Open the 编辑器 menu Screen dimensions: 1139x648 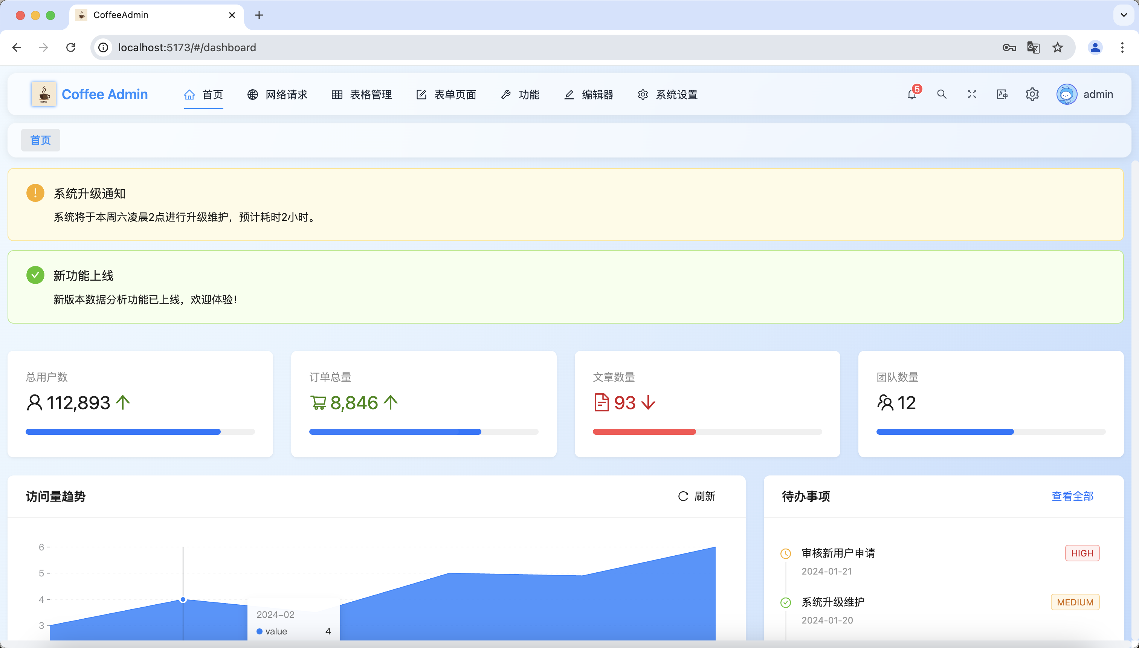tap(589, 95)
